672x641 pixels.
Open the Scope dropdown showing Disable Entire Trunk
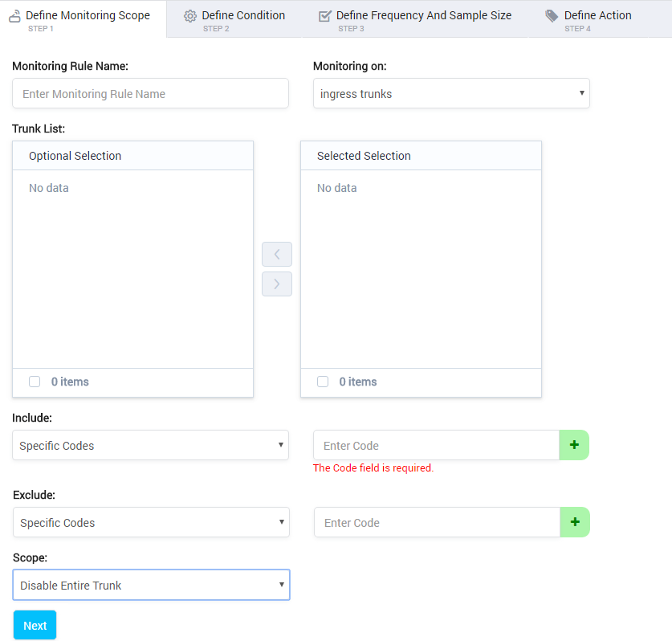pos(150,585)
